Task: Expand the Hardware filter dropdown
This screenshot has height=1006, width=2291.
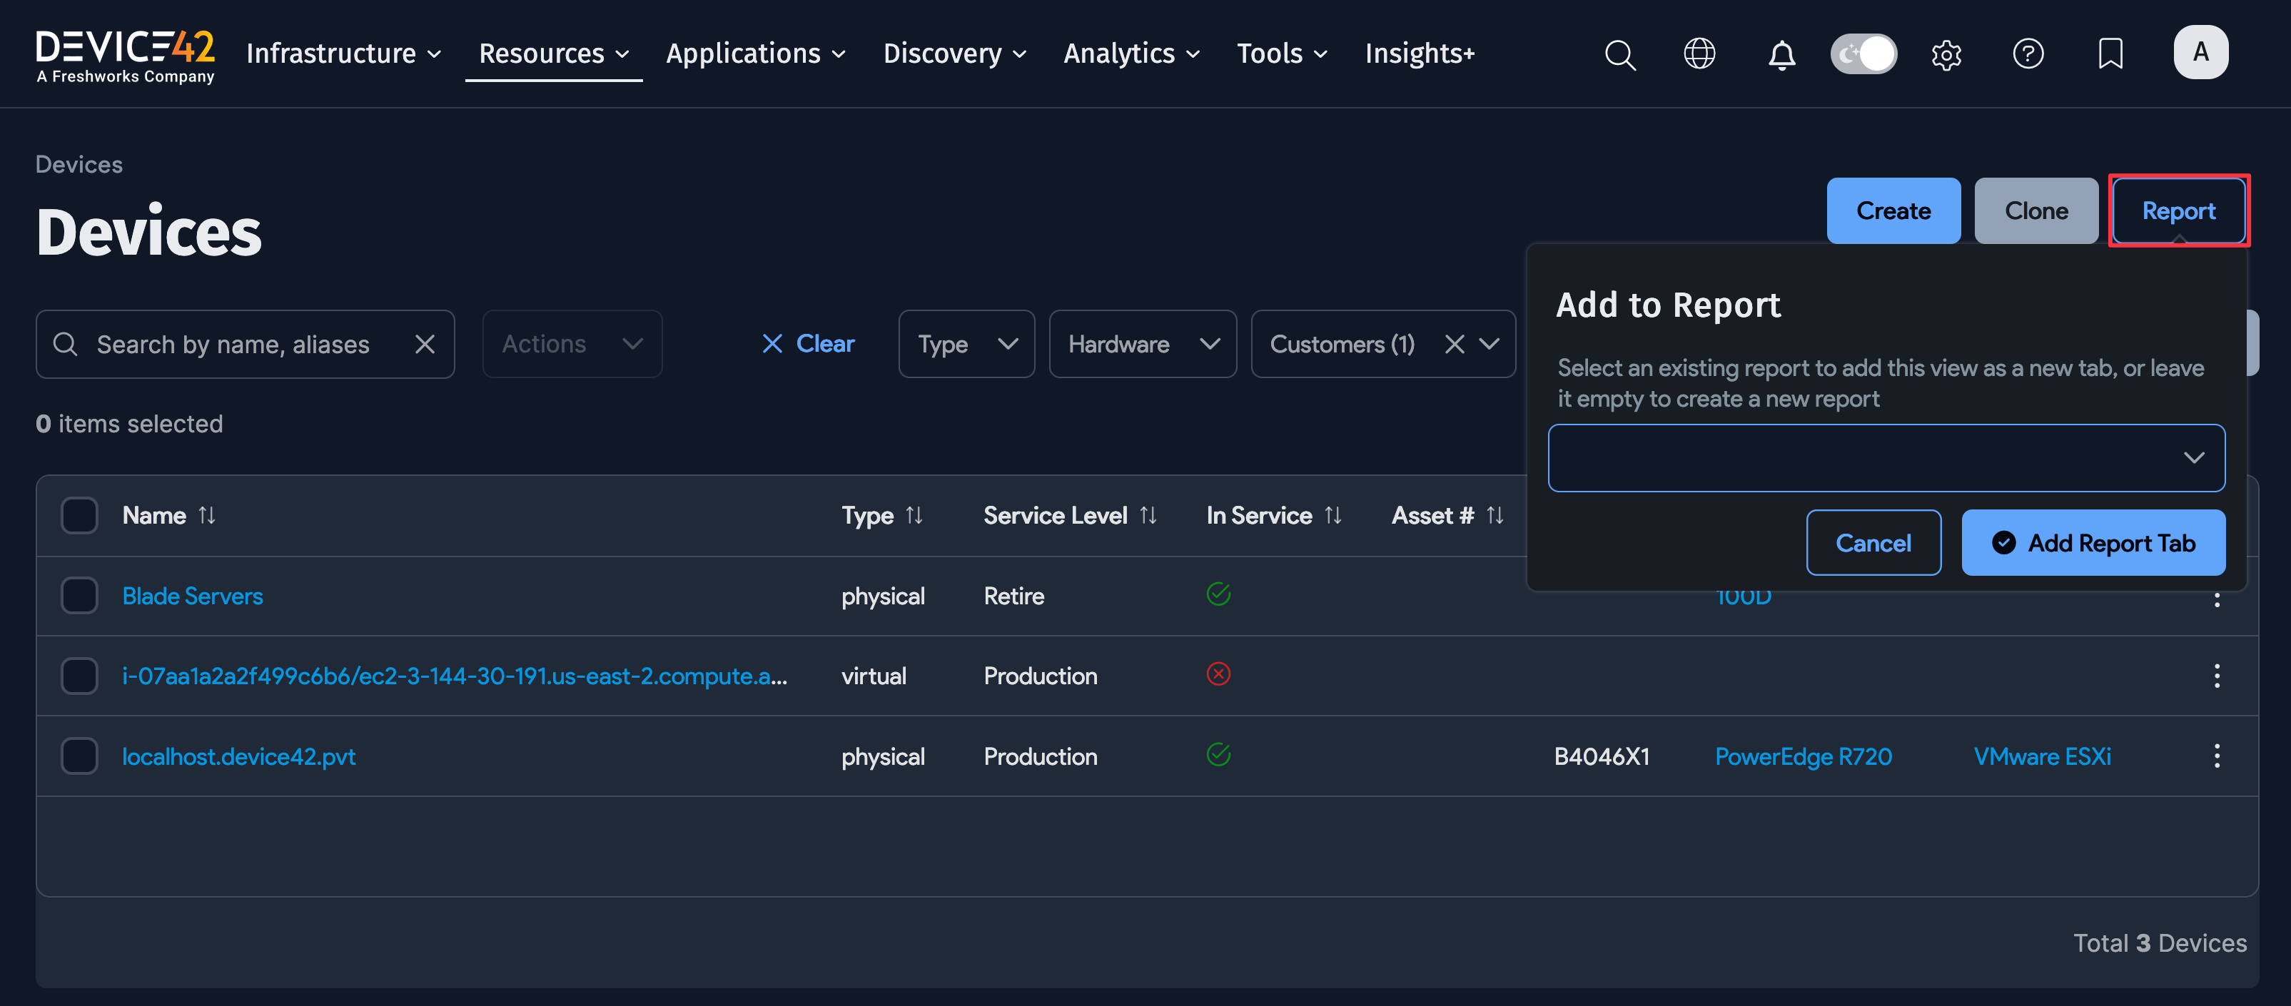Action: [1142, 344]
